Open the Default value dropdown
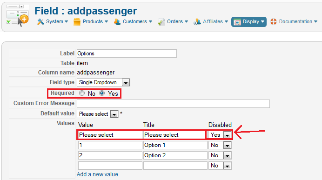 (98, 114)
